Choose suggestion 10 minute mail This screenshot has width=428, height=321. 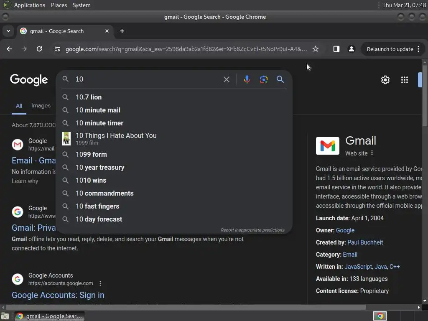pyautogui.click(x=174, y=110)
